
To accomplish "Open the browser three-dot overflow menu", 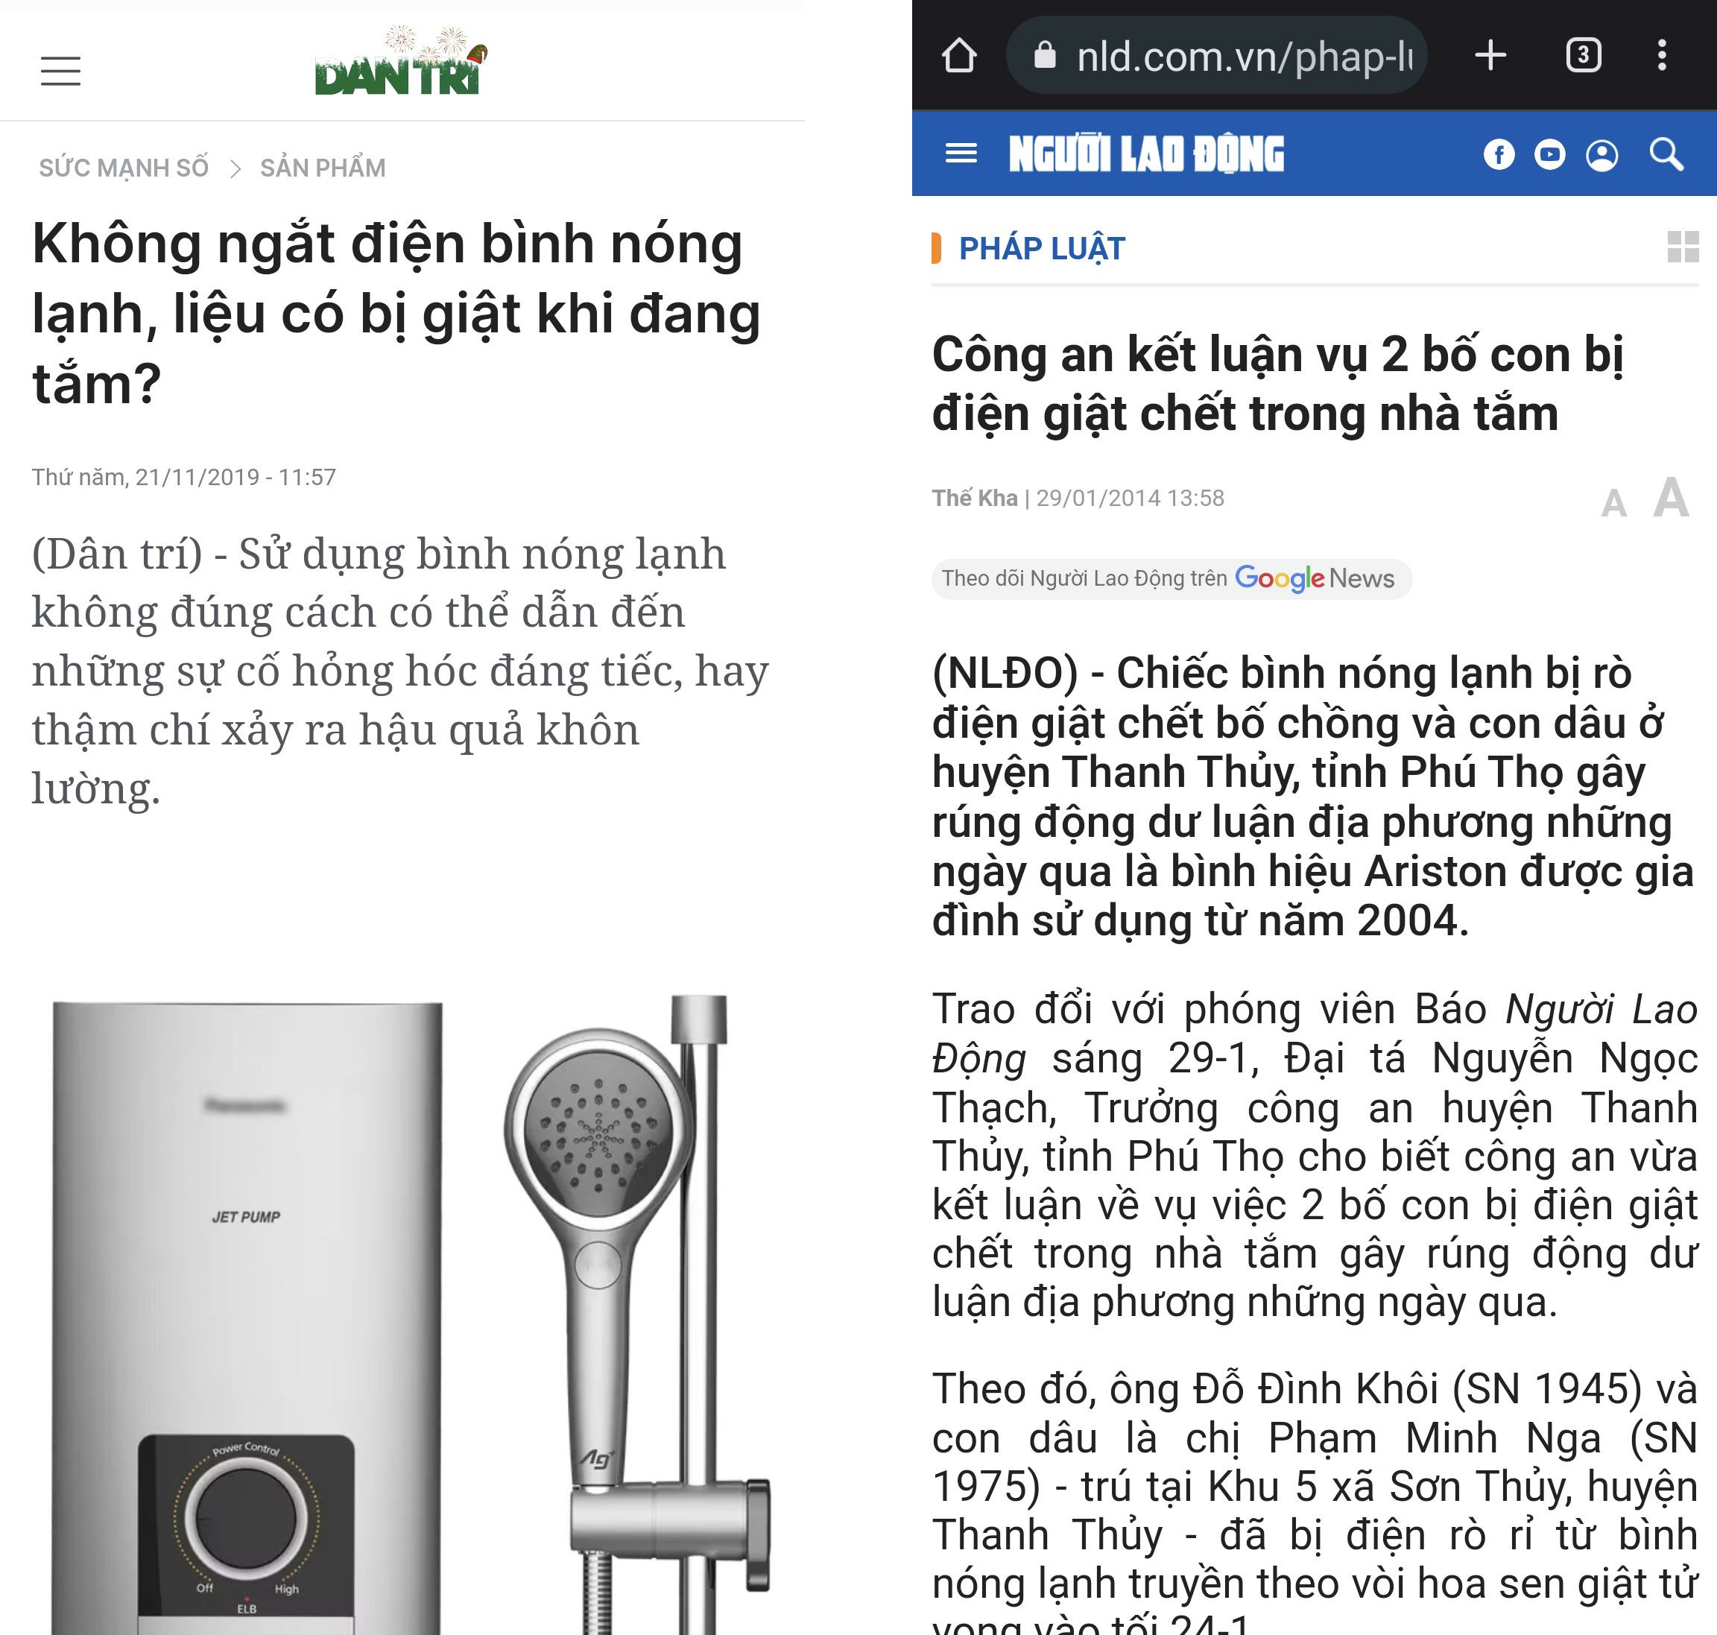I will (x=1662, y=55).
